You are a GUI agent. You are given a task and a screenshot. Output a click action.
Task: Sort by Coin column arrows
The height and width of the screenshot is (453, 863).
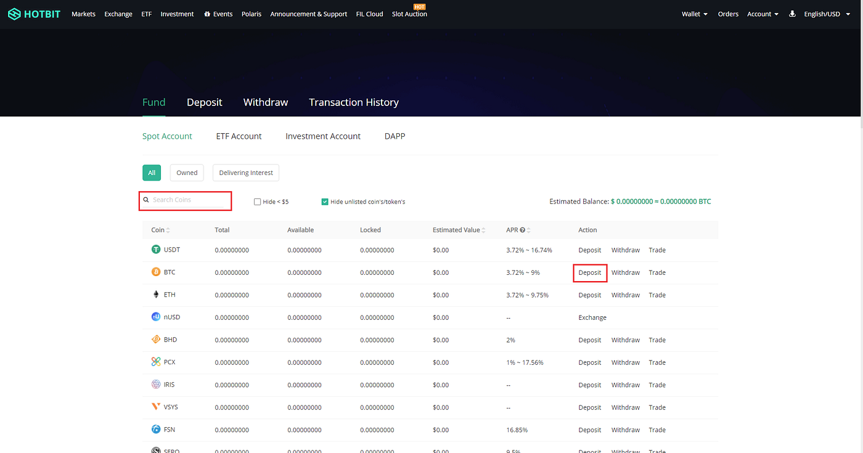(x=168, y=230)
